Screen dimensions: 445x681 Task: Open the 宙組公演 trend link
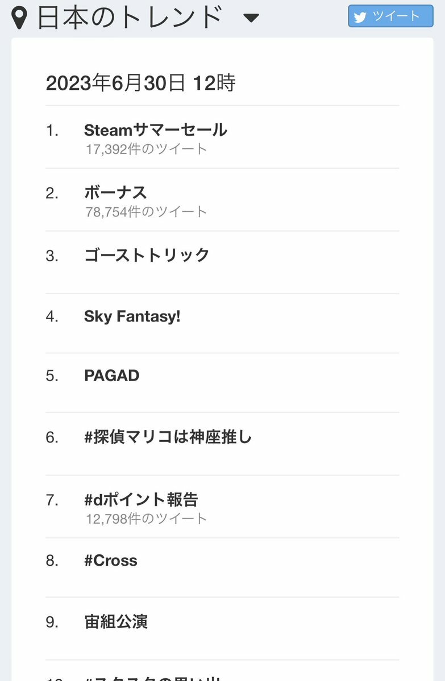pos(116,622)
